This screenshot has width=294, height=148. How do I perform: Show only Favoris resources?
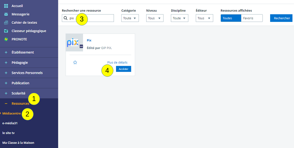click(252, 18)
